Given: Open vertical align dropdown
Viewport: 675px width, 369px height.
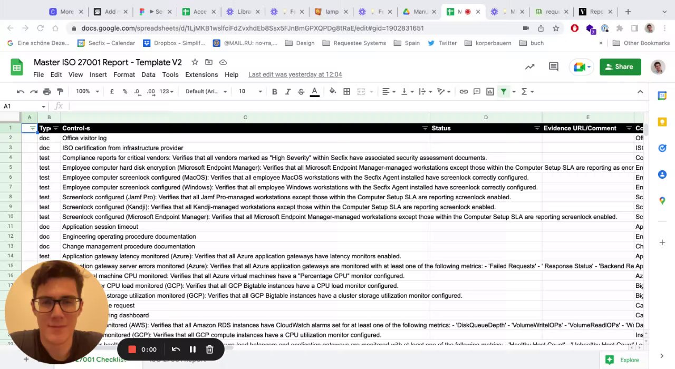Looking at the screenshot, I should 407,92.
